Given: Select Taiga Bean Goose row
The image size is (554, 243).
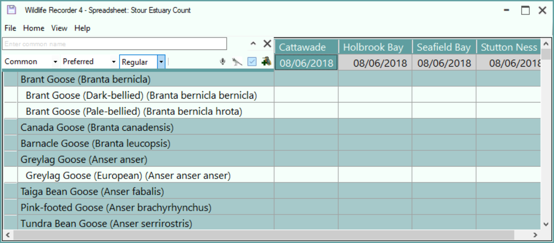Looking at the screenshot, I should 145,191.
